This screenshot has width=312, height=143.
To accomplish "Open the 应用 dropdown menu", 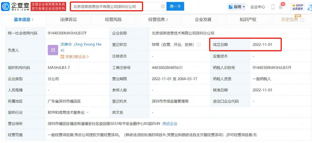I will pos(237,7).
